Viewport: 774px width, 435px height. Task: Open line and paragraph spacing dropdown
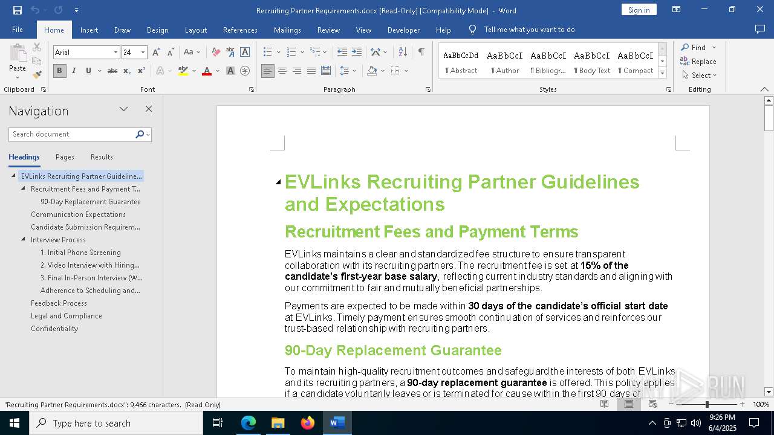pos(348,71)
